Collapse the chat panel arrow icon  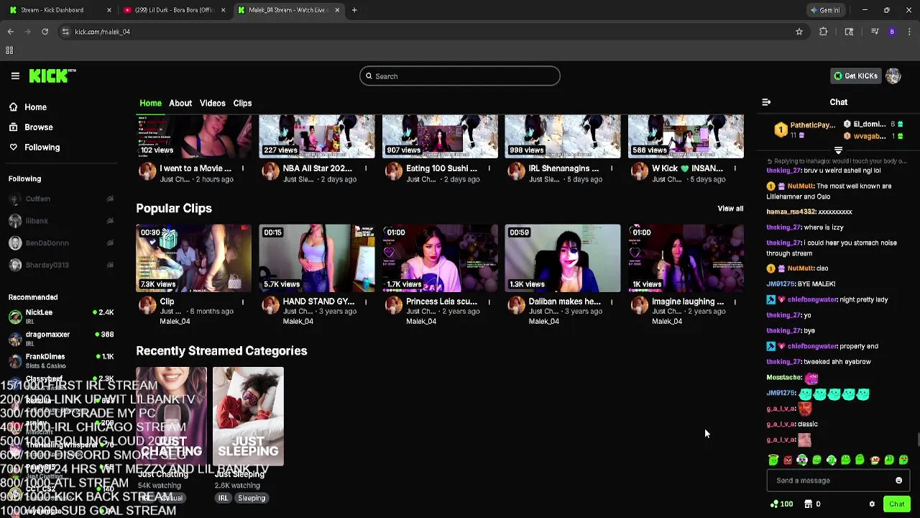coord(766,102)
